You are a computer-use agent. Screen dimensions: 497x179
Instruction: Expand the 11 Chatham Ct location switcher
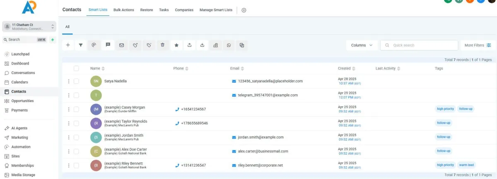[x=29, y=26]
